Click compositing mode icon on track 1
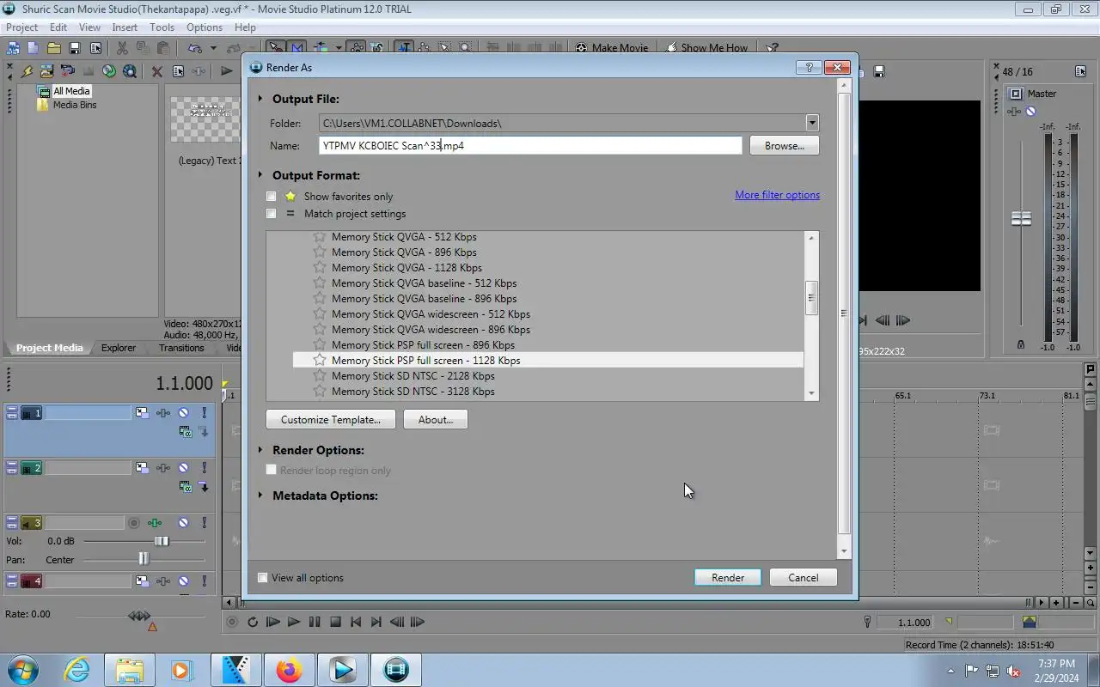This screenshot has width=1100, height=687. point(185,431)
